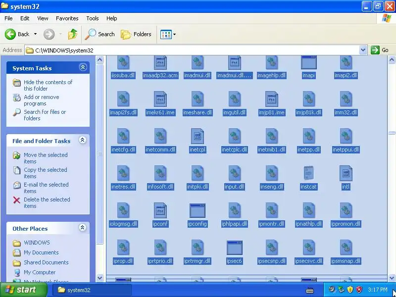Click the Forward arrow button
Image resolution: width=396 pixels, height=297 pixels.
click(x=49, y=34)
